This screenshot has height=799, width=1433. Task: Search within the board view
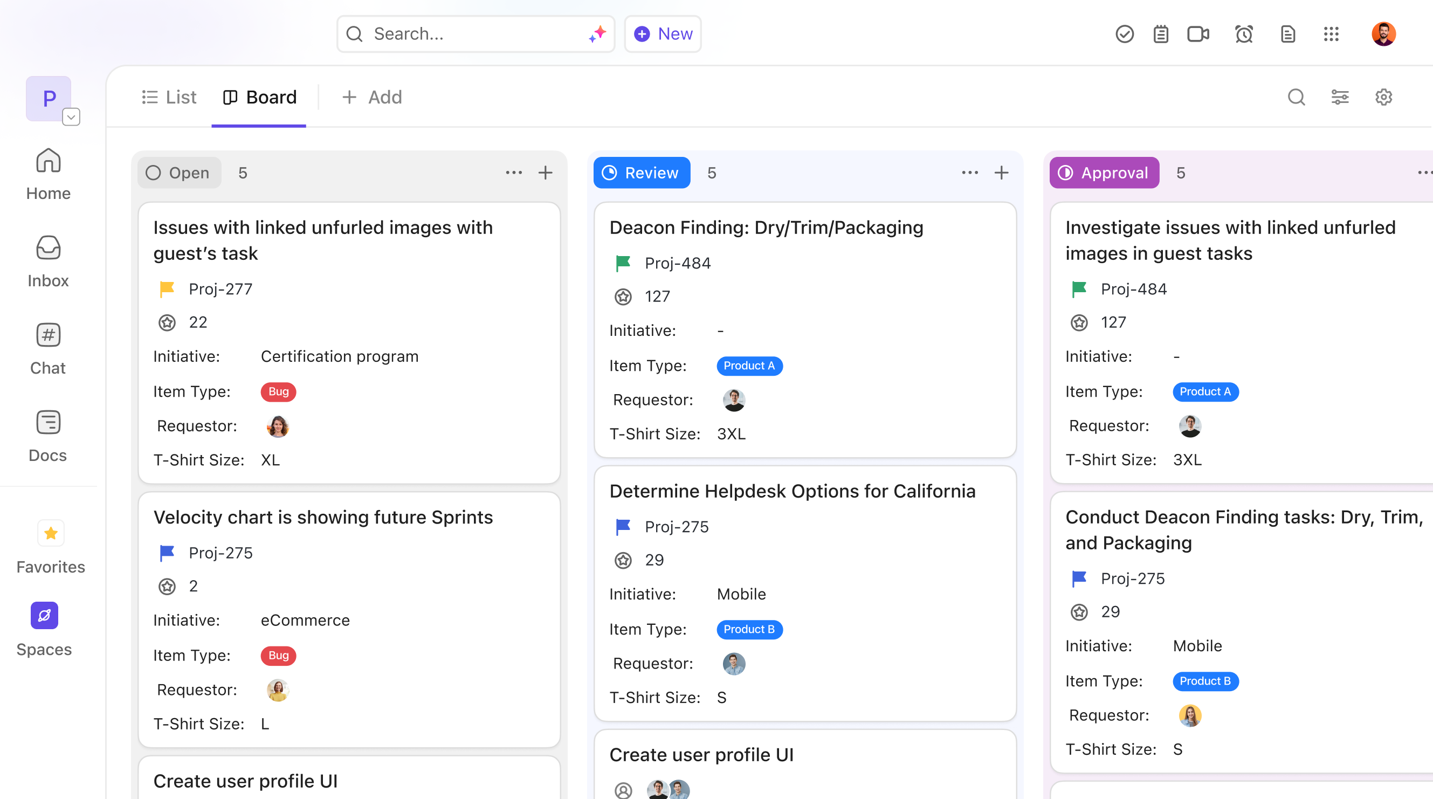pos(1296,98)
